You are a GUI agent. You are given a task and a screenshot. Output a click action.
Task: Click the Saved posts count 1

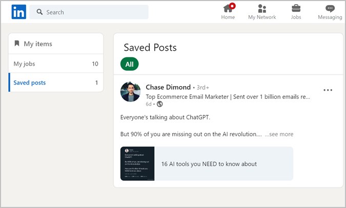(x=96, y=82)
